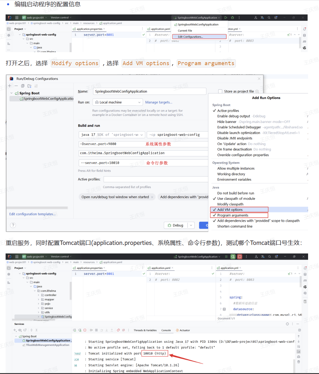Switch to the Threads & Variables tab
The width and height of the screenshot is (319, 374).
pyautogui.click(x=145, y=330)
